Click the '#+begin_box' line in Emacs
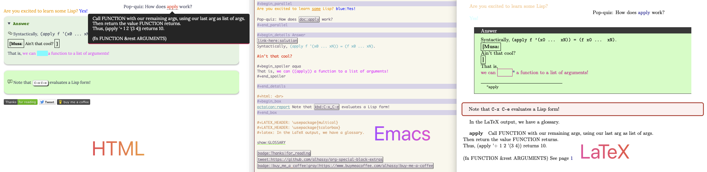 click(356, 101)
